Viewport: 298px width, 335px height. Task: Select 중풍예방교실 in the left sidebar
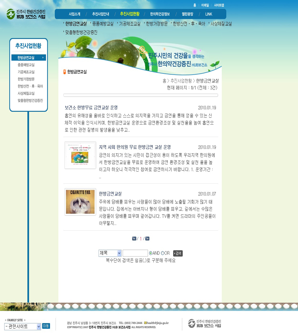click(26, 65)
